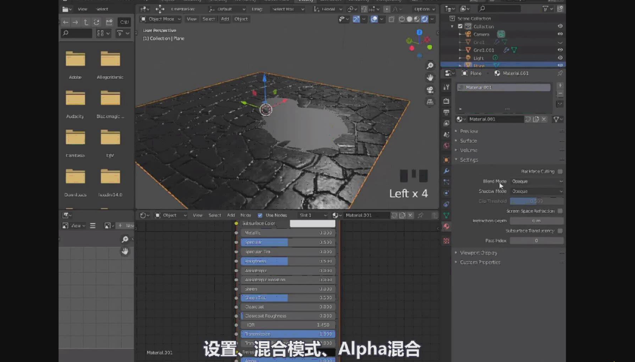
Task: Open the Object Data properties tab icon
Action: pos(446,215)
